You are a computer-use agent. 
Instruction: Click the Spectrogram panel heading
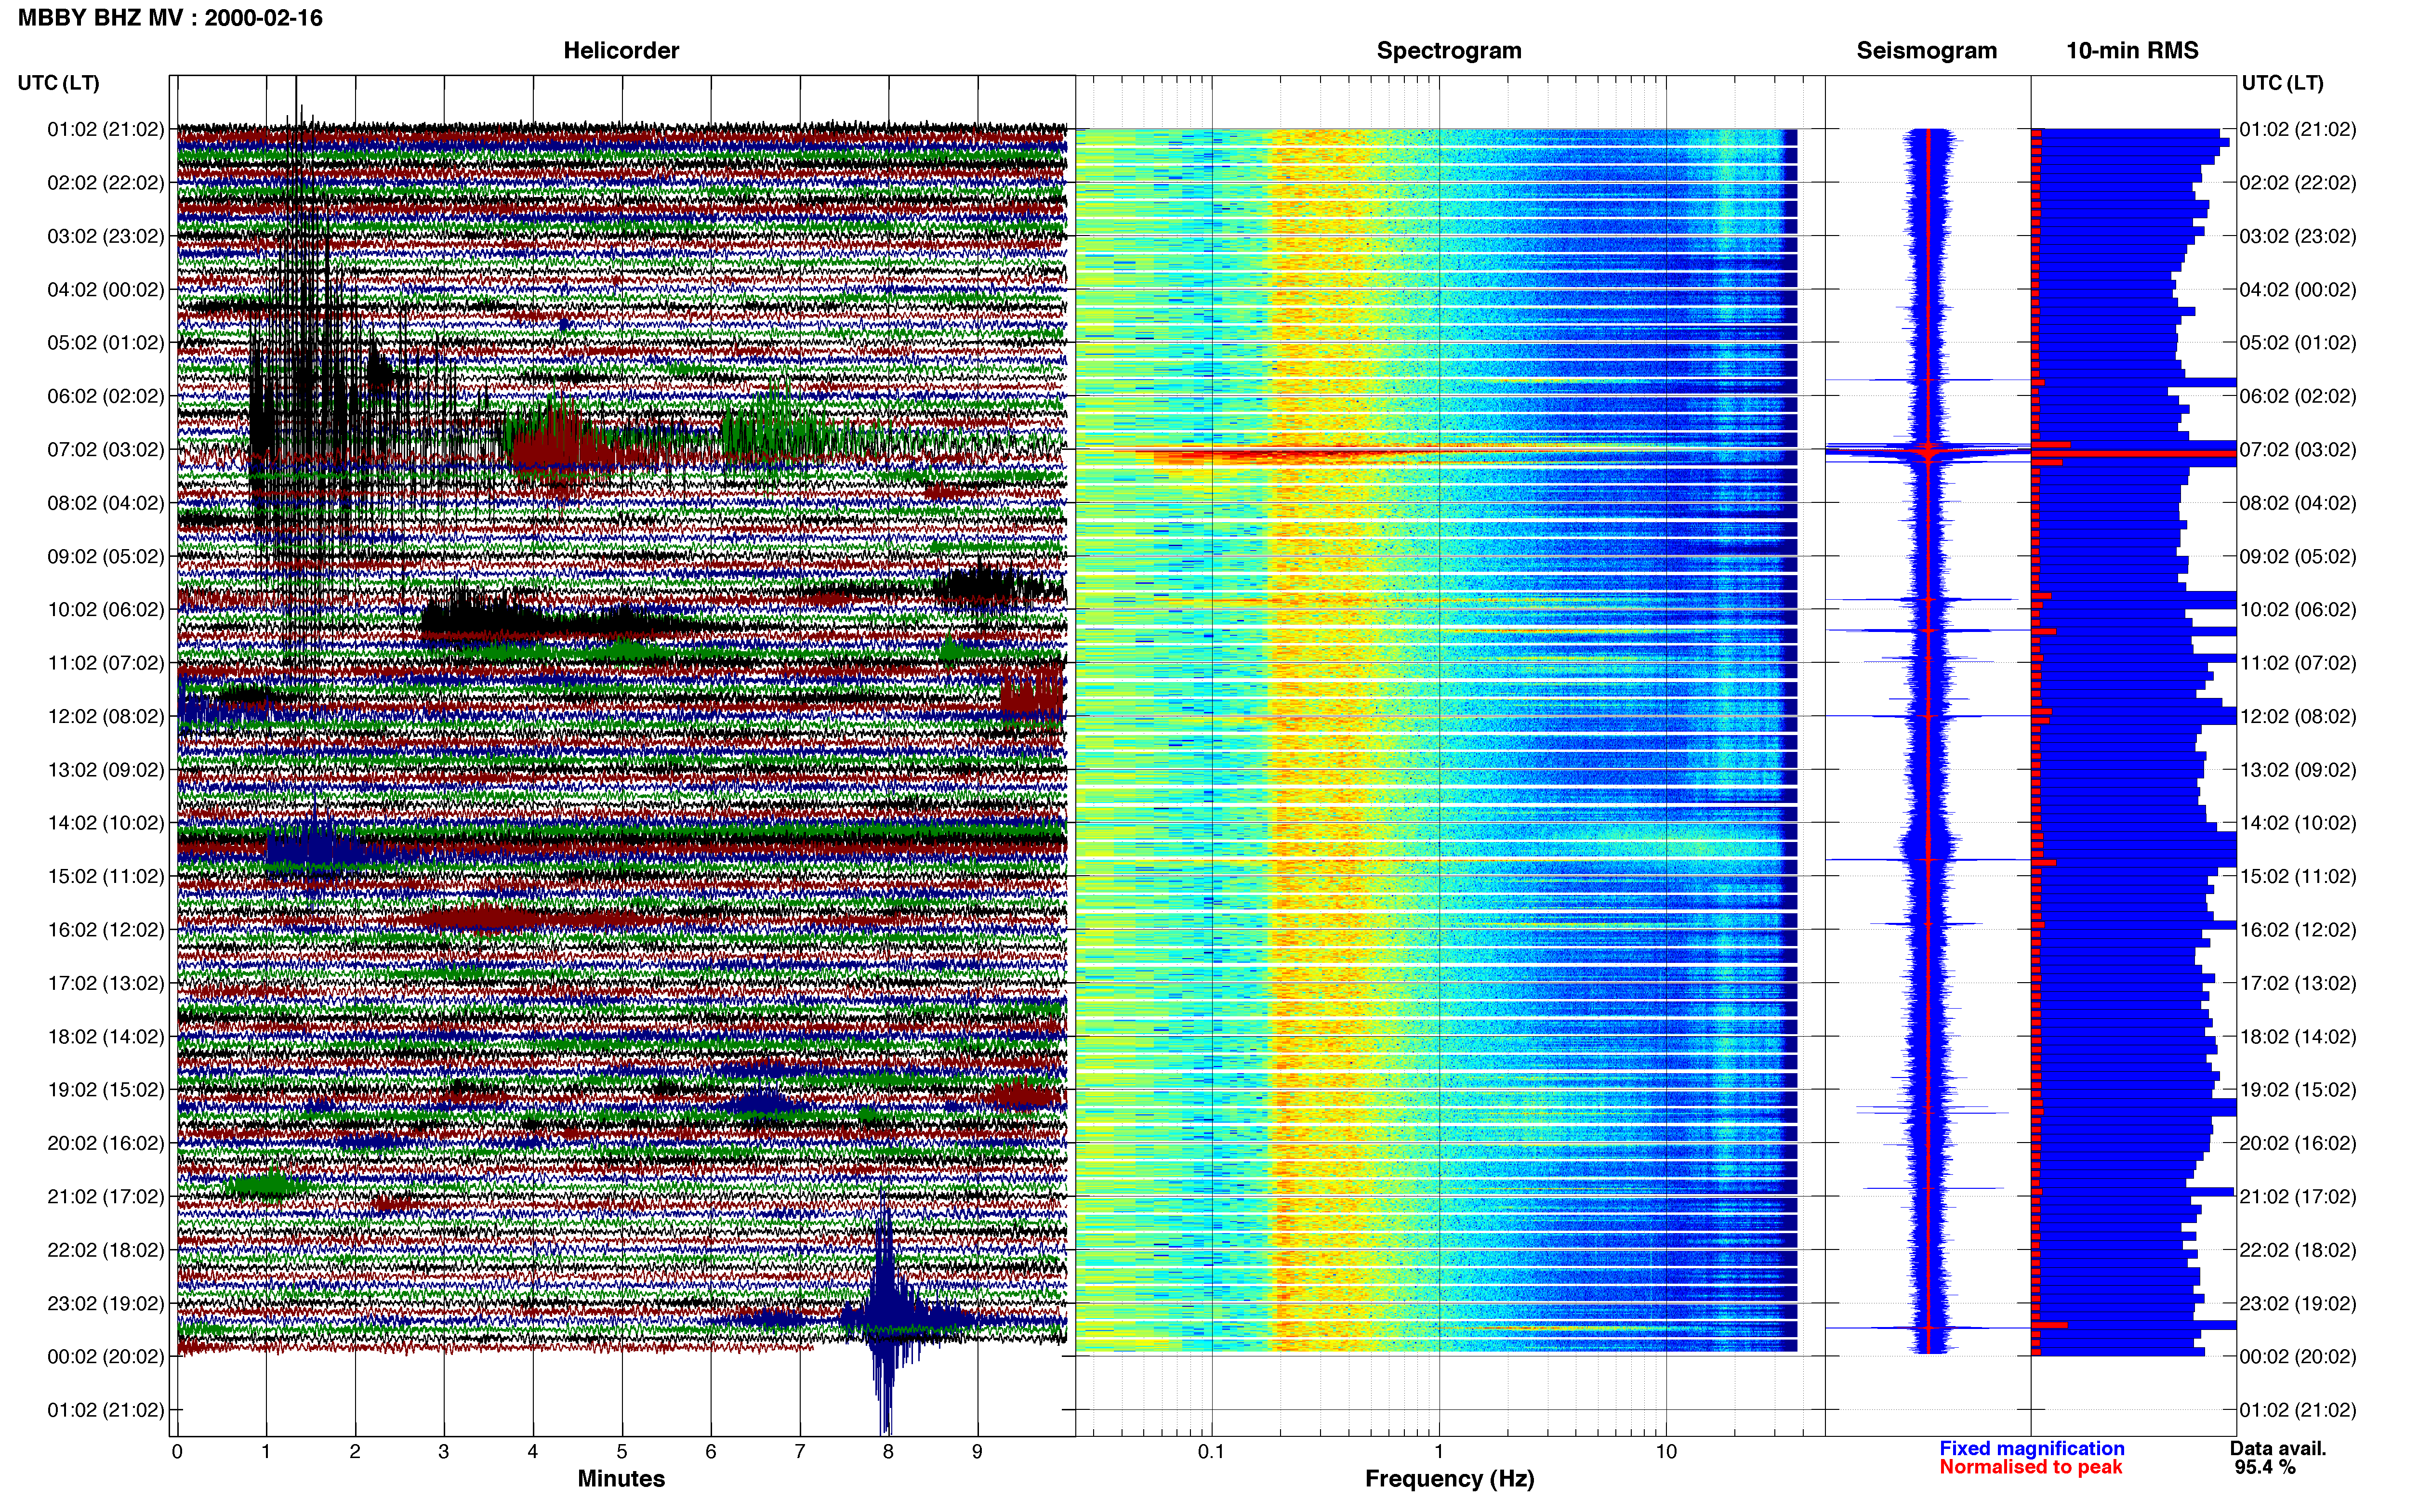tap(1449, 50)
